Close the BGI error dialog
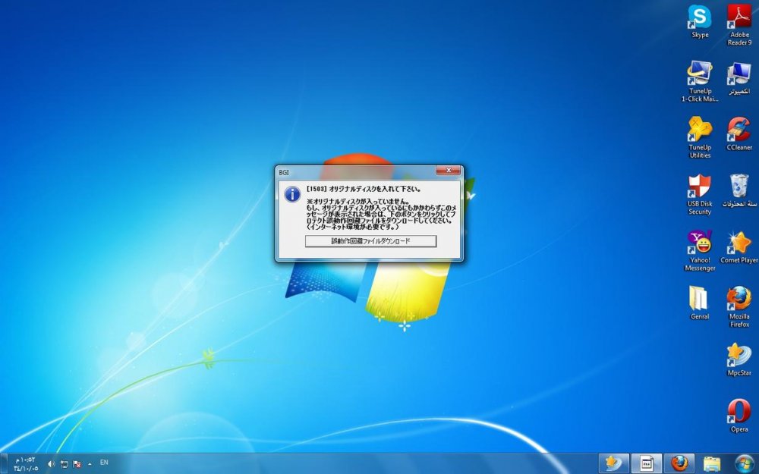Image resolution: width=759 pixels, height=474 pixels. pyautogui.click(x=449, y=171)
